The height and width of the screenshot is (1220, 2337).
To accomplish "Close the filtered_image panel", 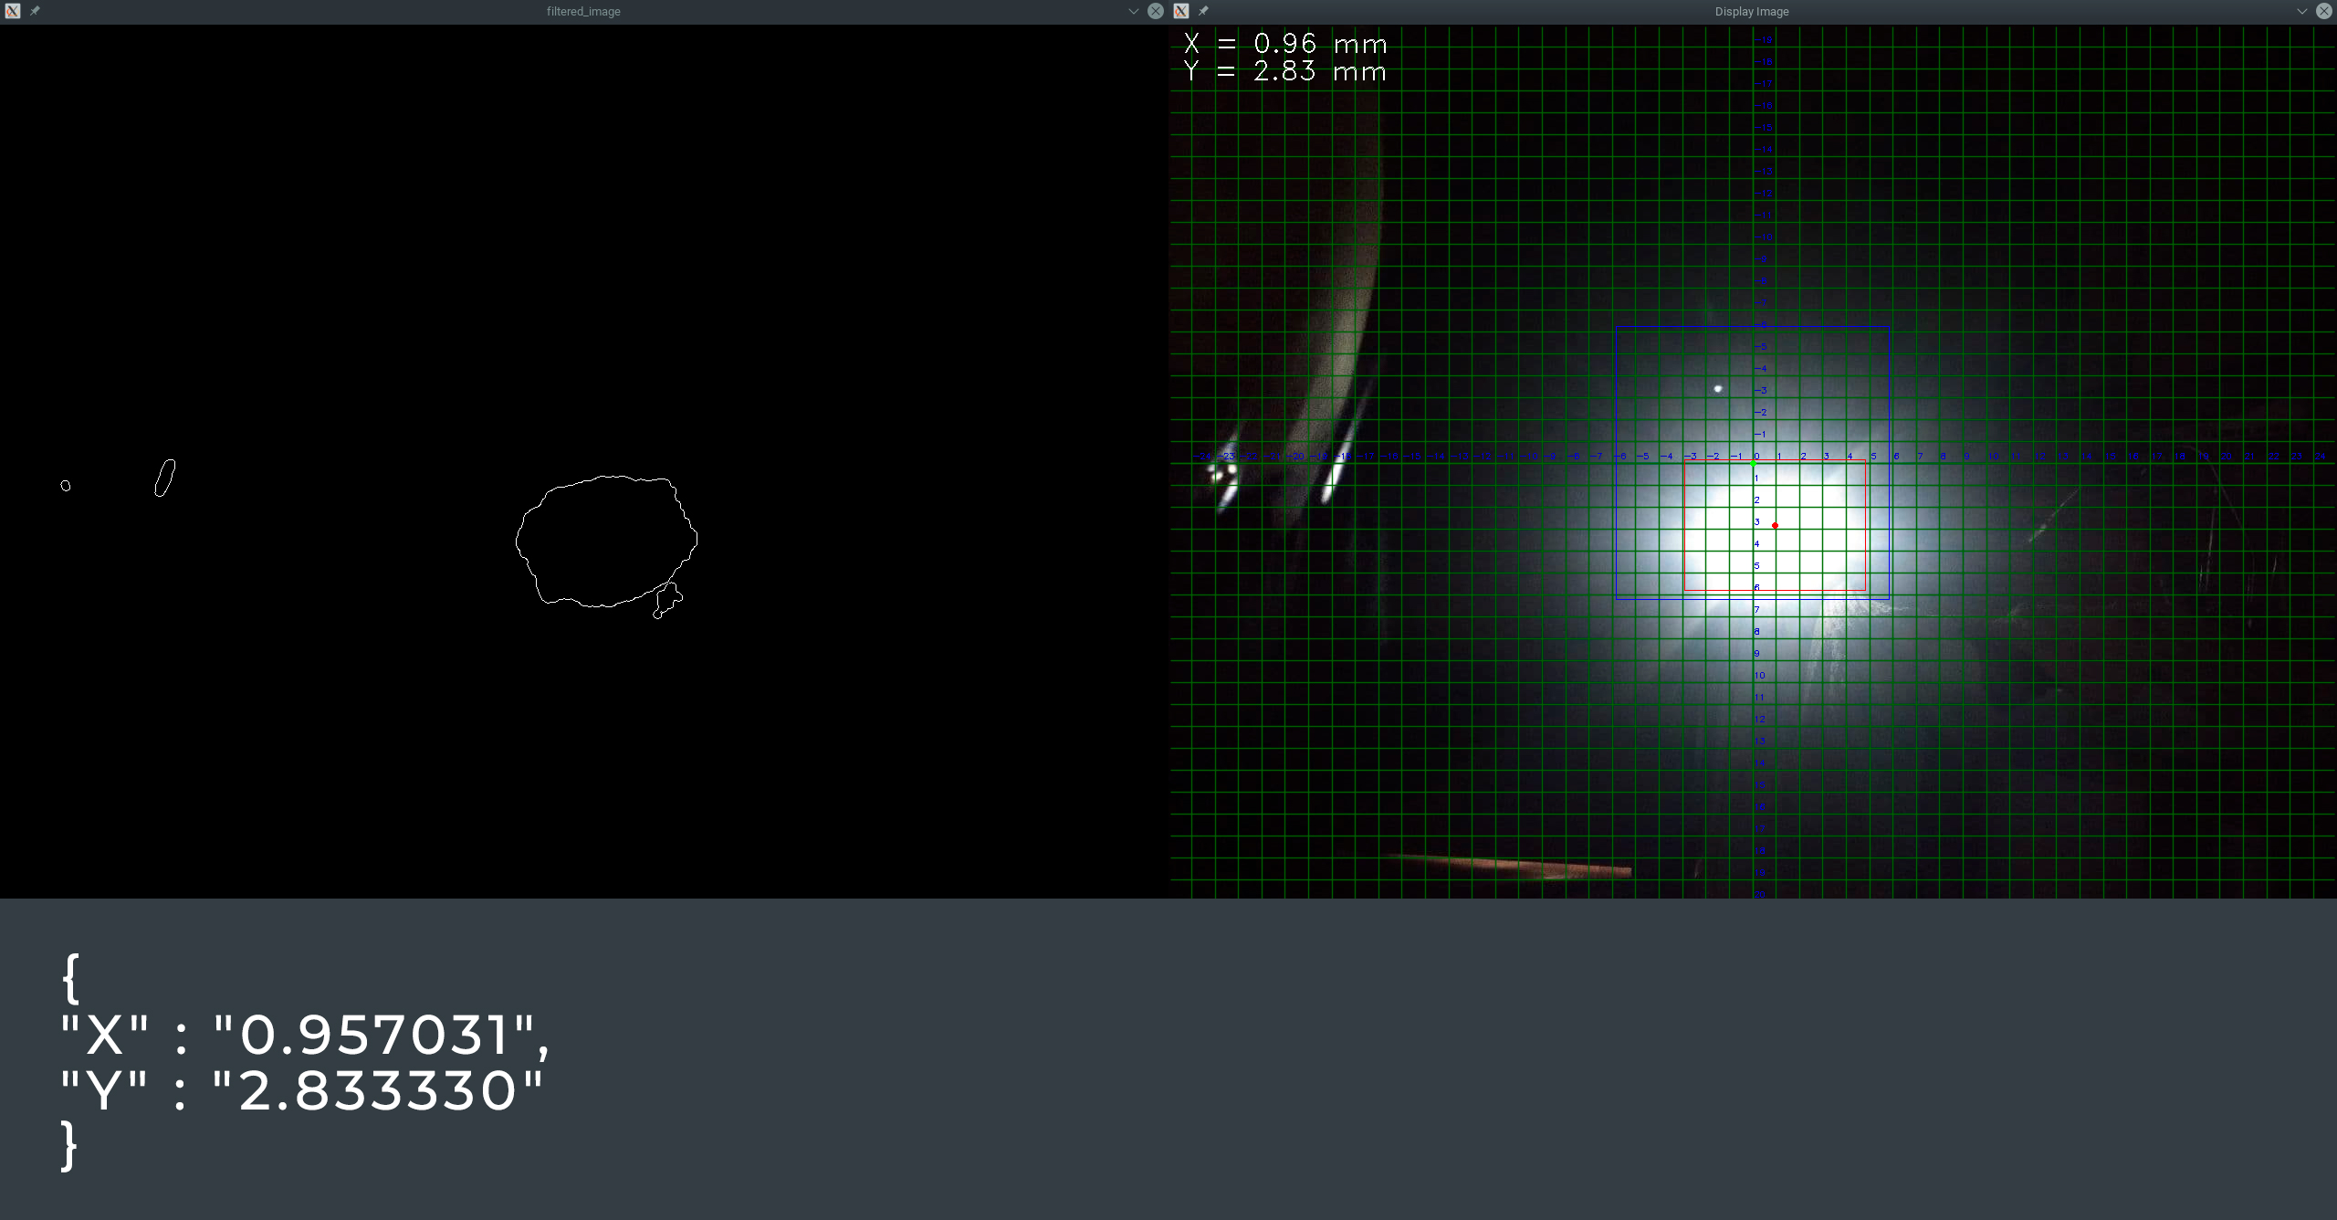I will pyautogui.click(x=1154, y=11).
